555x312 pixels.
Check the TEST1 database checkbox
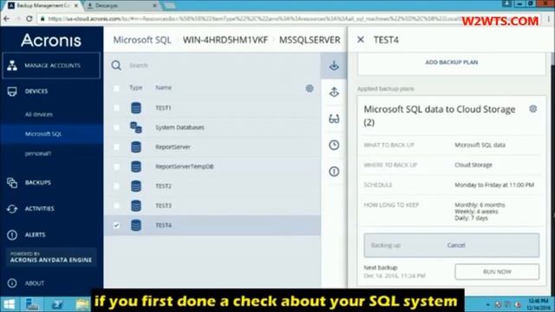click(116, 107)
